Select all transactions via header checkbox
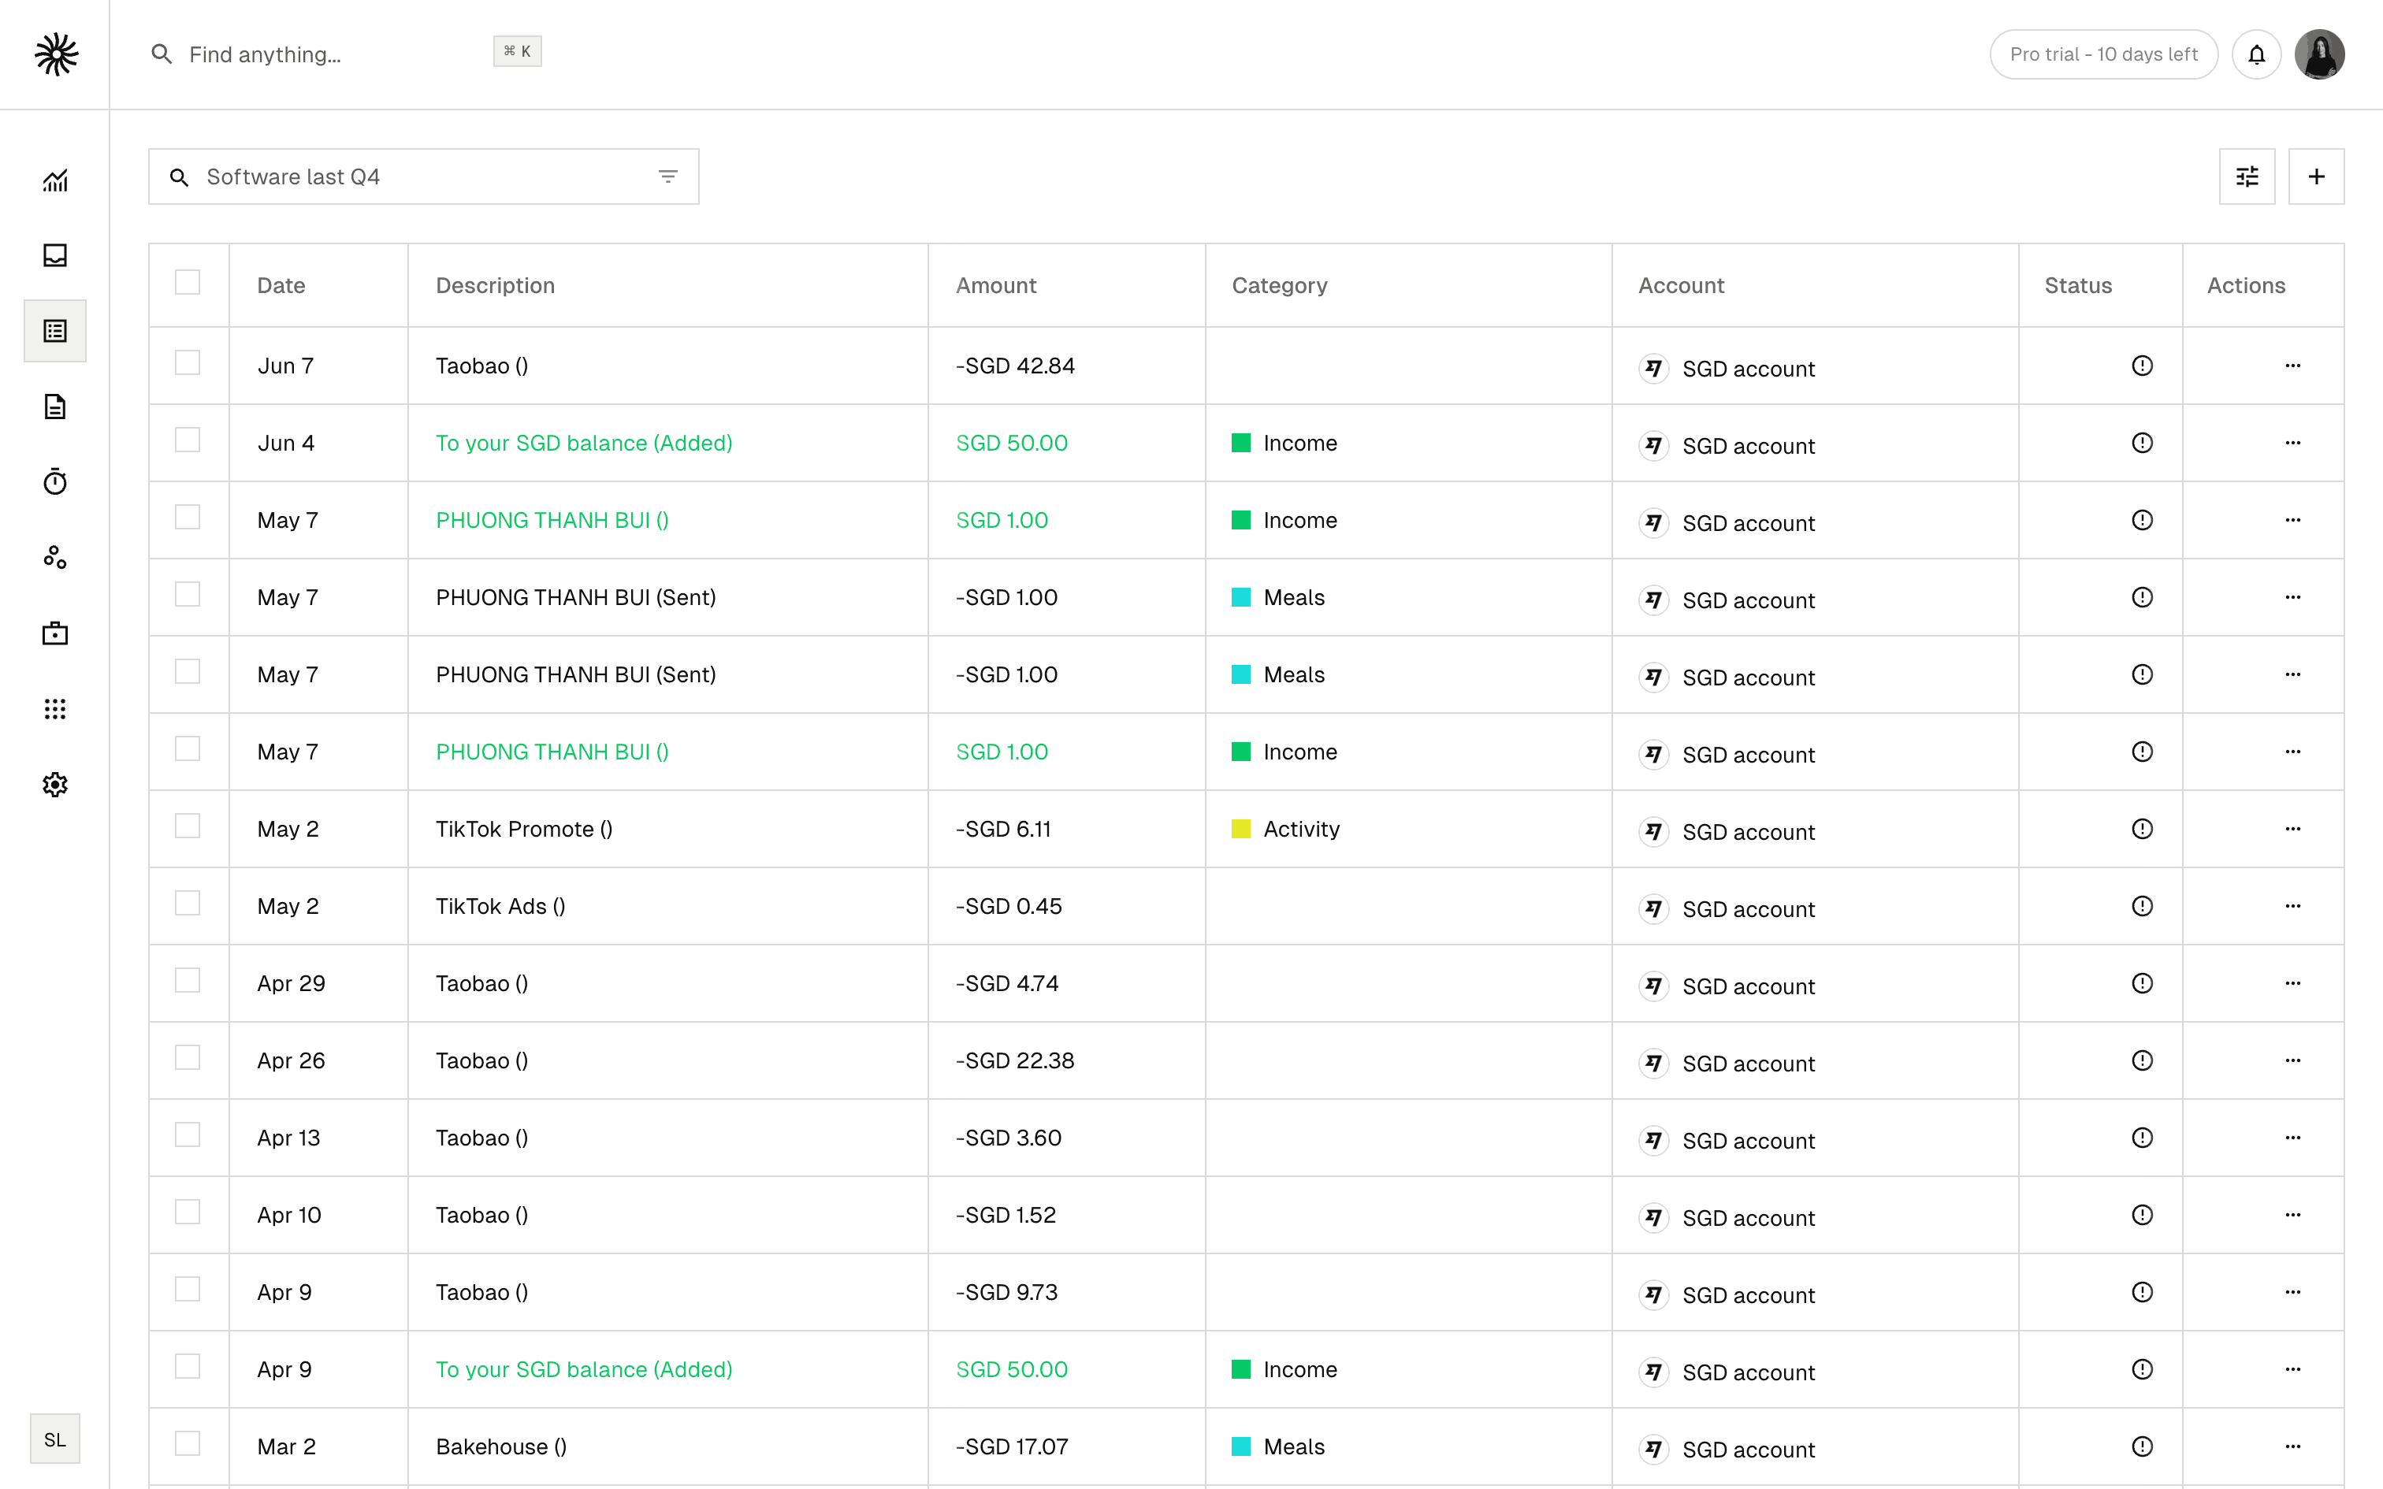Screen dimensions: 2383x1489 coord(187,283)
